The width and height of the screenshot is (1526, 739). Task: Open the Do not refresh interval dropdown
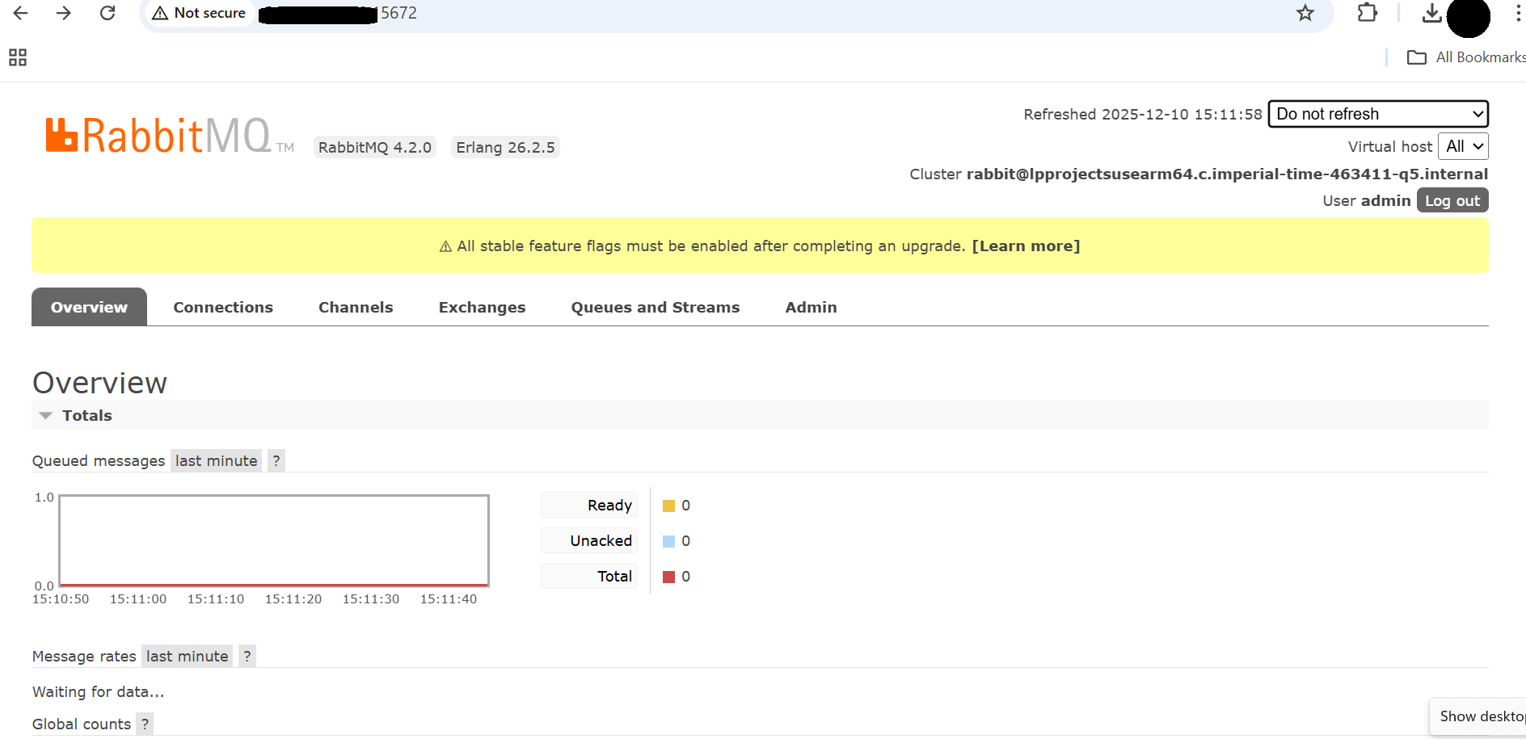click(1377, 114)
